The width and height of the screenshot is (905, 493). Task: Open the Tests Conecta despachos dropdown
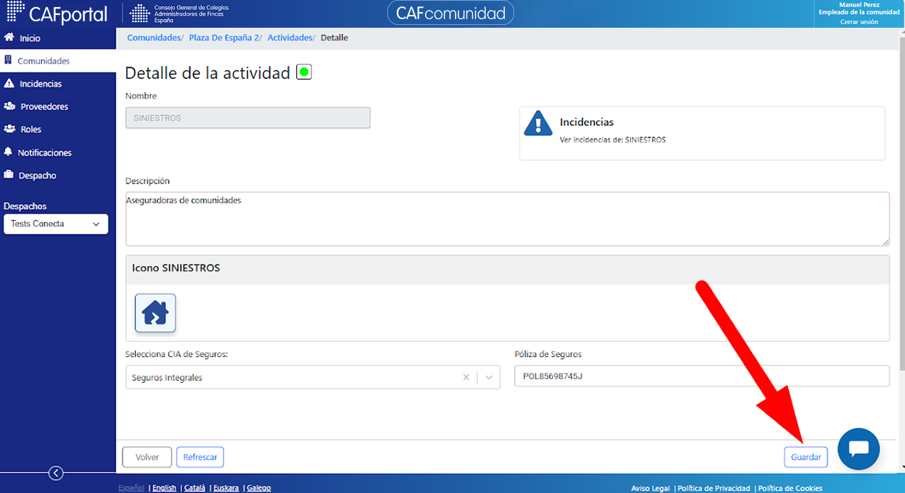coord(56,224)
